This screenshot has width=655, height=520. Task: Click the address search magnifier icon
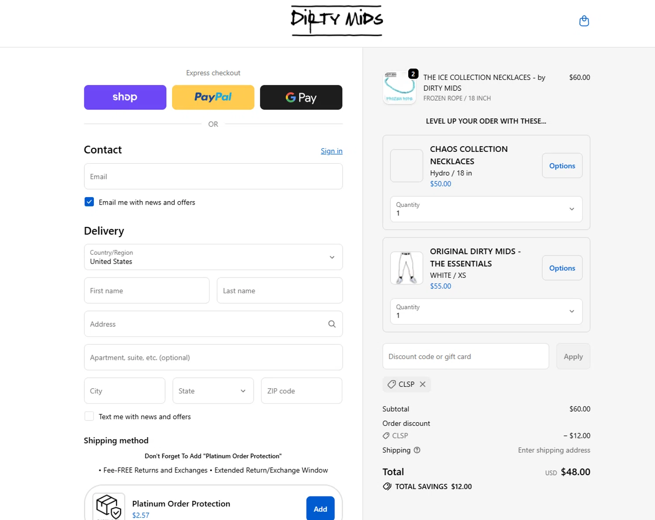[332, 324]
